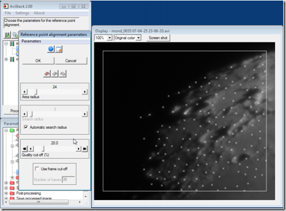
Task: Click the Choose the parameters status message box
Action: click(x=41, y=22)
